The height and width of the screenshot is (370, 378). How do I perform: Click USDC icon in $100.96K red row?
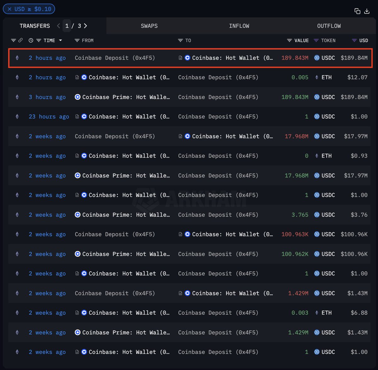point(317,234)
